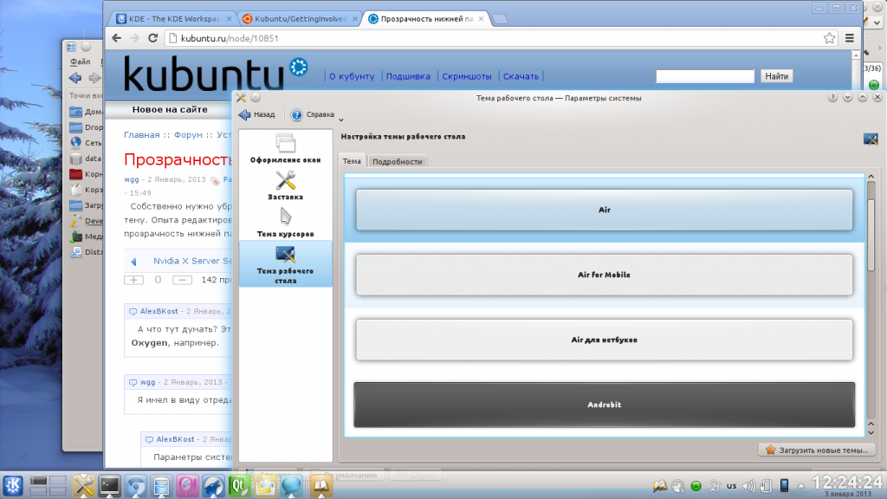Switch to the Подробности tab
The image size is (887, 499).
click(397, 162)
